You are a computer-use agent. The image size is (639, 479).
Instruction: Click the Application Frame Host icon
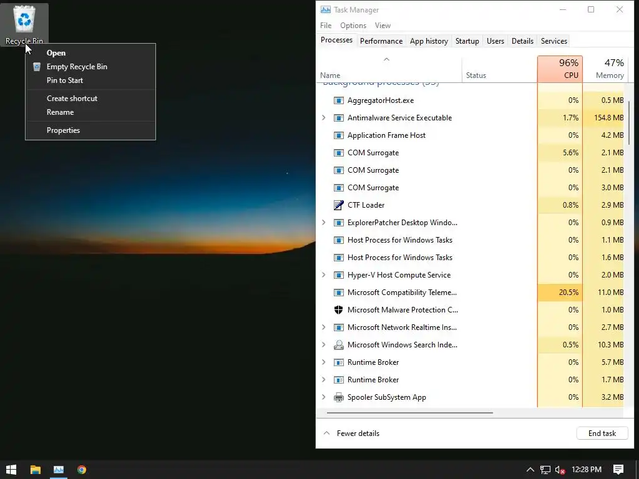point(339,135)
